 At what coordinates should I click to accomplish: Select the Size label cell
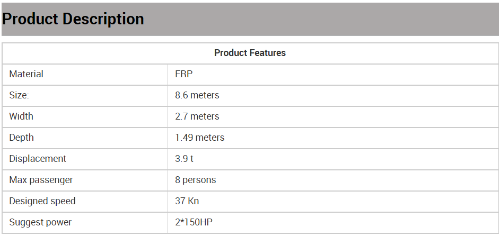pos(19,95)
